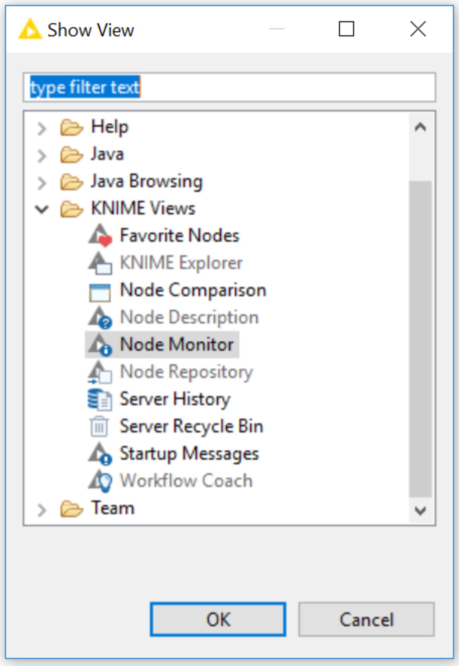This screenshot has width=459, height=666.
Task: Select the Node Repository label
Action: [x=186, y=372]
